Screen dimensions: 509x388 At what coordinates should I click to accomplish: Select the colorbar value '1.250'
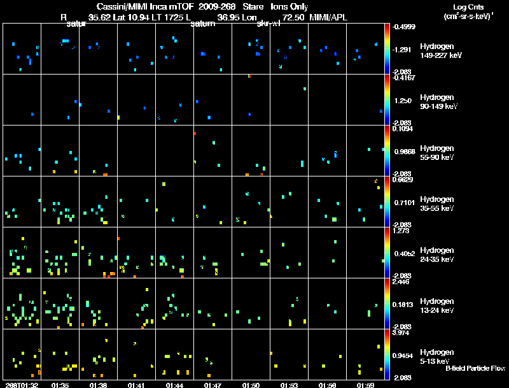[x=403, y=101]
